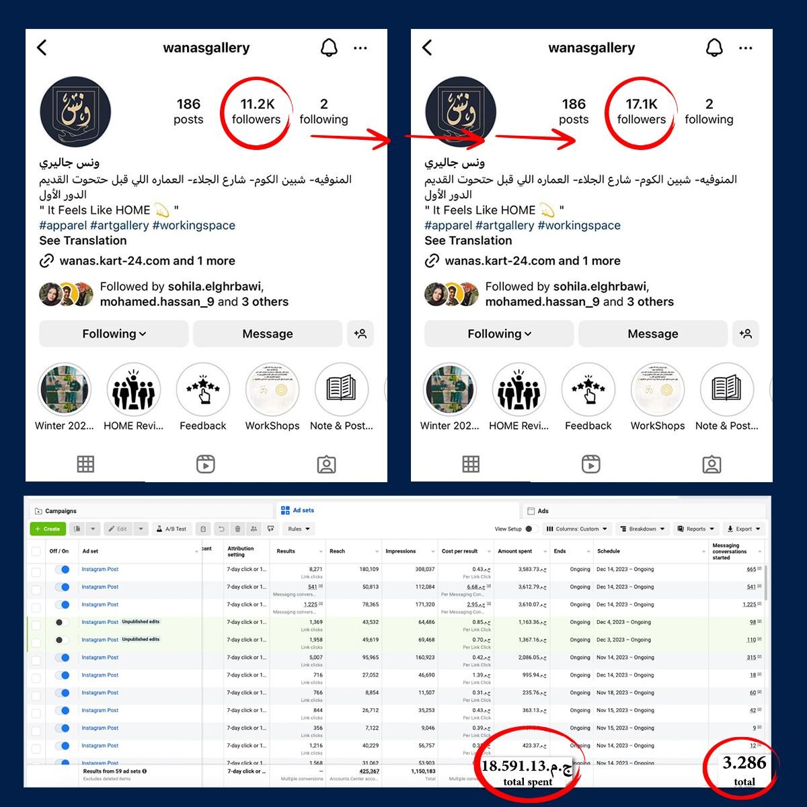Open tagged photos icon on right profile

pyautogui.click(x=712, y=464)
